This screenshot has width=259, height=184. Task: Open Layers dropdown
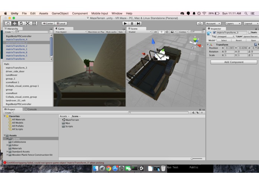[x=233, y=23]
